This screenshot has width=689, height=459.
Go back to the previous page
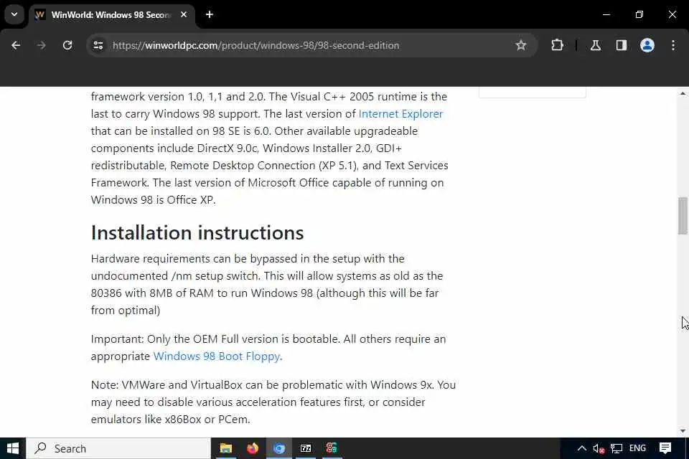pos(16,45)
